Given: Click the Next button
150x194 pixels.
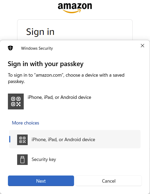Looking at the screenshot, I should [41, 181].
